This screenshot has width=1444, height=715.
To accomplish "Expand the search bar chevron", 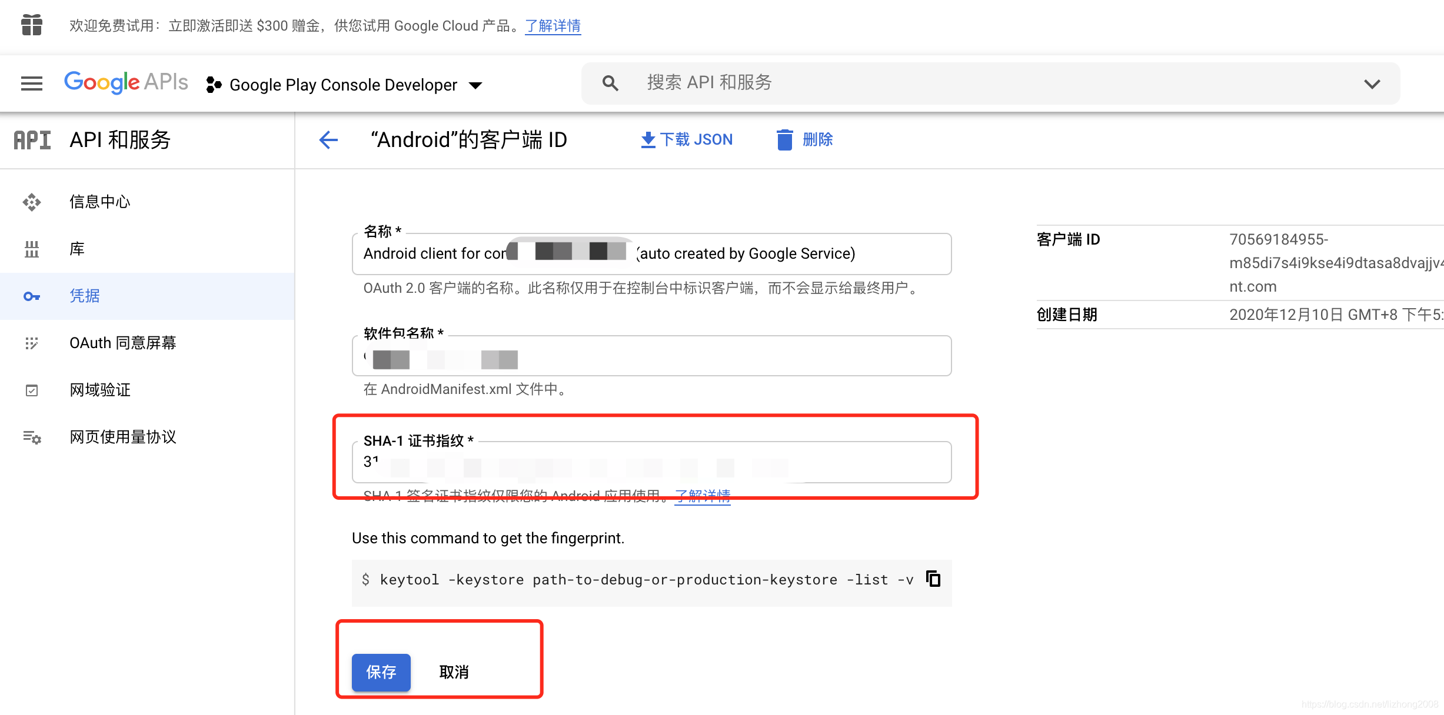I will click(x=1372, y=84).
